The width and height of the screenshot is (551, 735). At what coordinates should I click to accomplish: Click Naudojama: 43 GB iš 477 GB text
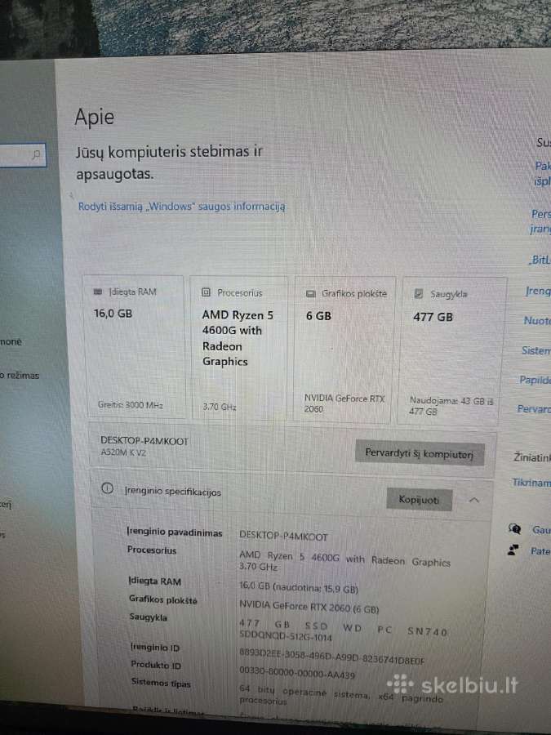pyautogui.click(x=451, y=406)
